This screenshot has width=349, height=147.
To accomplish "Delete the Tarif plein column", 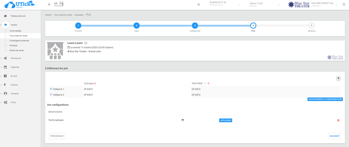I will (x=95, y=83).
